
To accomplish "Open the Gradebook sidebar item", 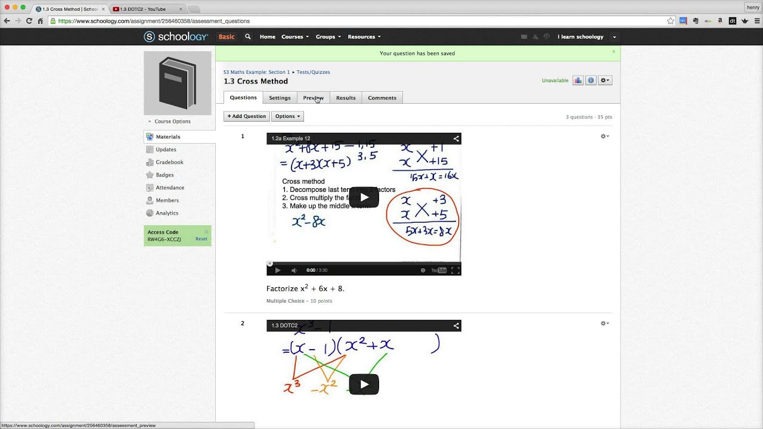I will pyautogui.click(x=169, y=162).
